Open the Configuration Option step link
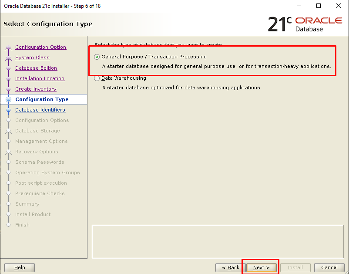The image size is (349, 274). 41,47
